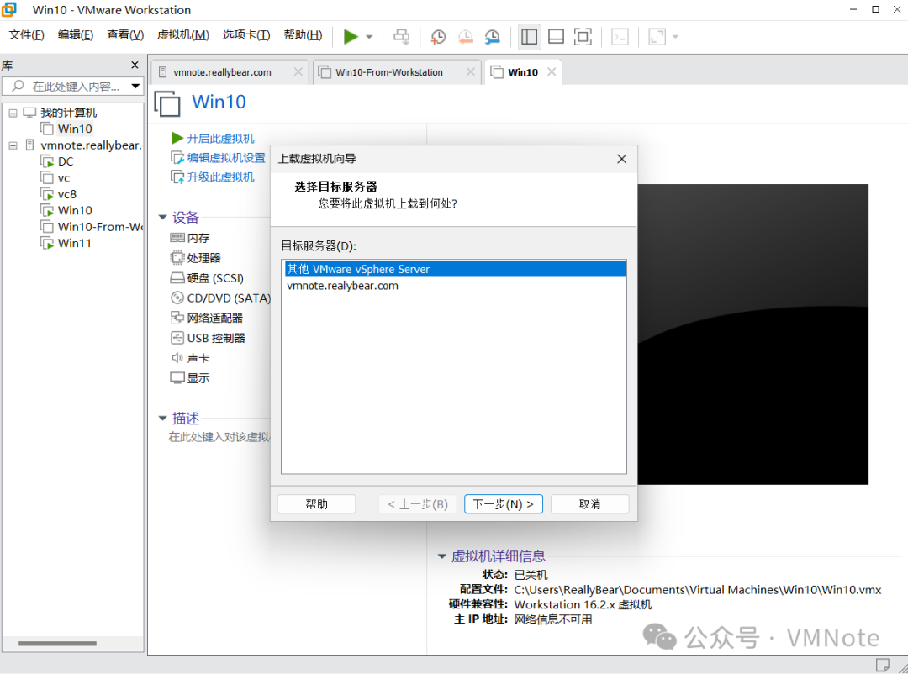Click the 取消 button
The image size is (908, 674).
click(589, 503)
